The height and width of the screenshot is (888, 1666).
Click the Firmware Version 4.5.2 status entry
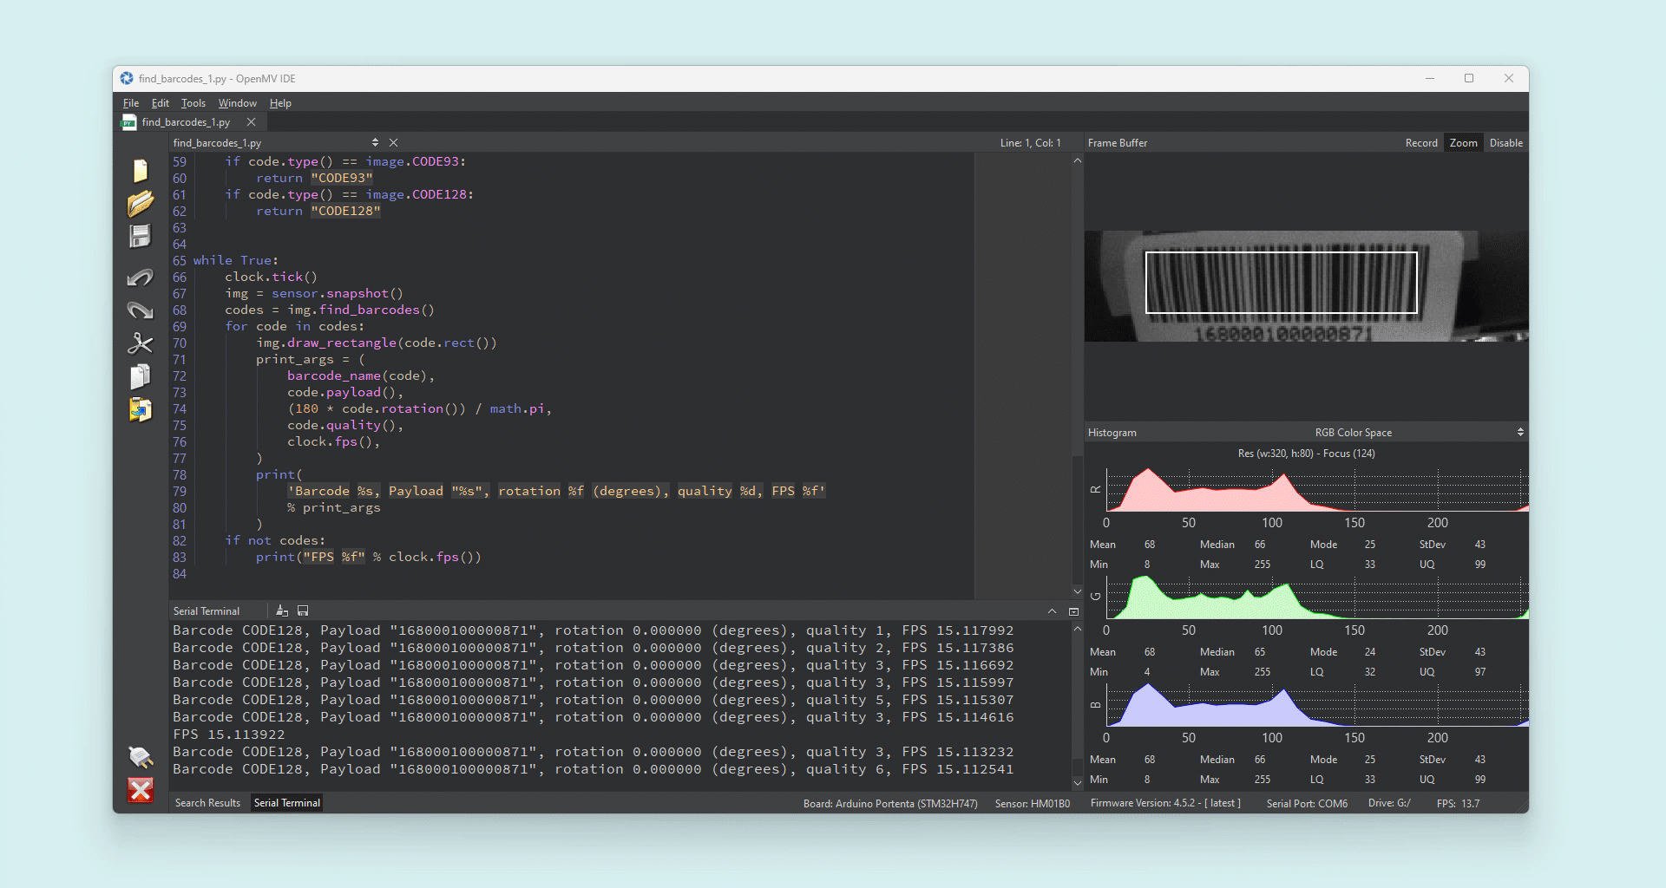click(1165, 803)
